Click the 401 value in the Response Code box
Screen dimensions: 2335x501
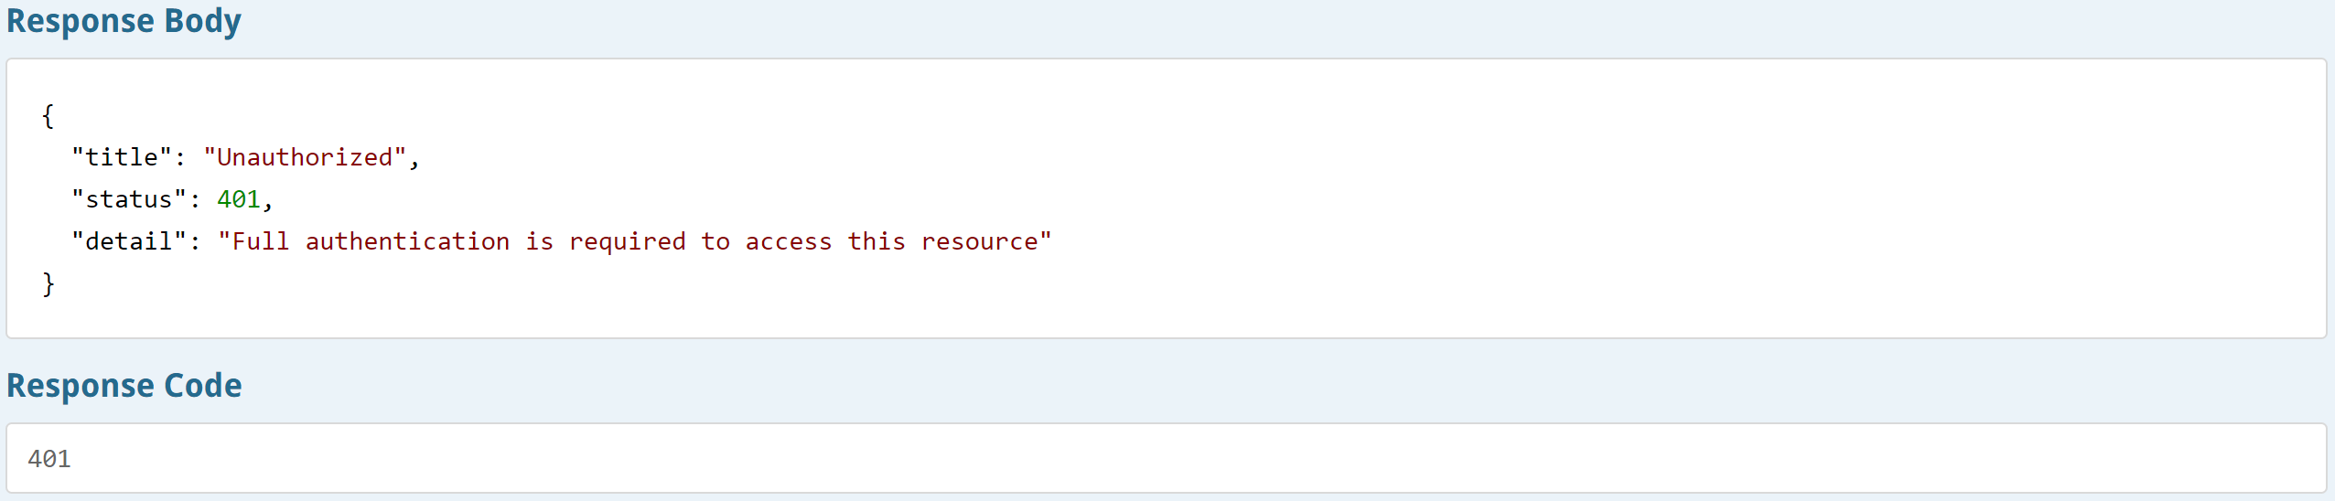pos(49,459)
